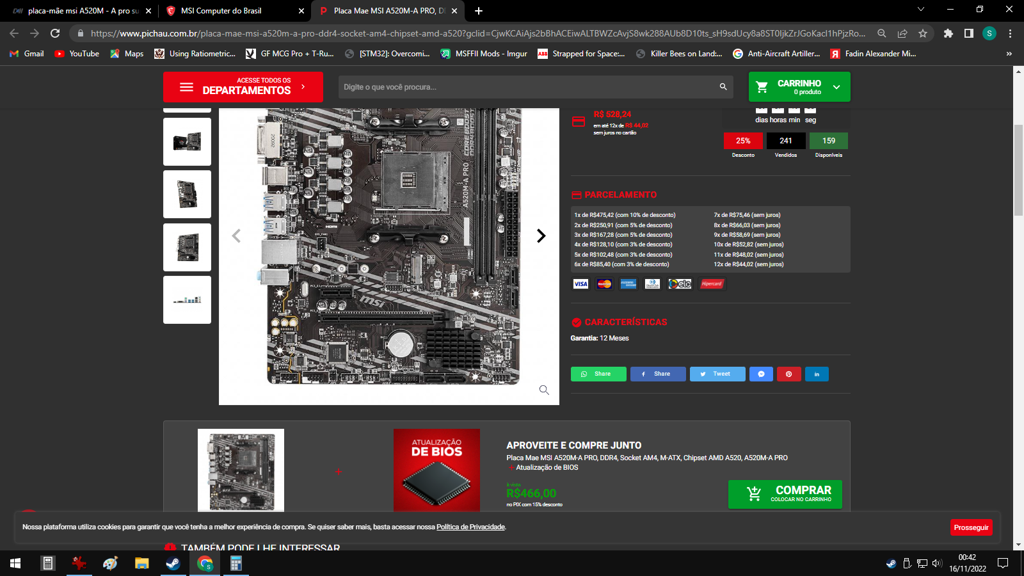This screenshot has height=576, width=1024.
Task: Open the 'MSFFII Mods - Imgur' bookmark
Action: pos(484,54)
